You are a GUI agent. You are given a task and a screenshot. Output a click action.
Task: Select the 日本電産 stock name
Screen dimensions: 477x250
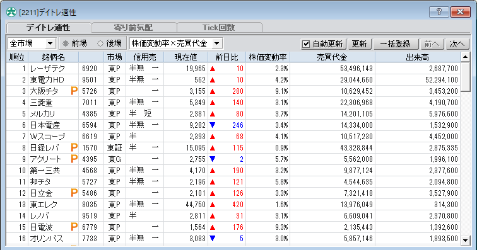point(45,125)
